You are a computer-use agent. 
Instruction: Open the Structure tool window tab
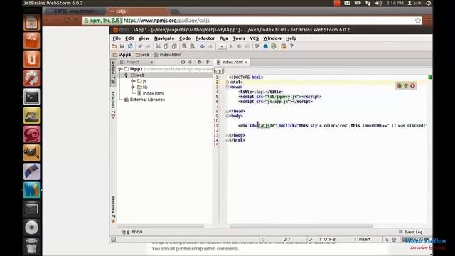113,105
